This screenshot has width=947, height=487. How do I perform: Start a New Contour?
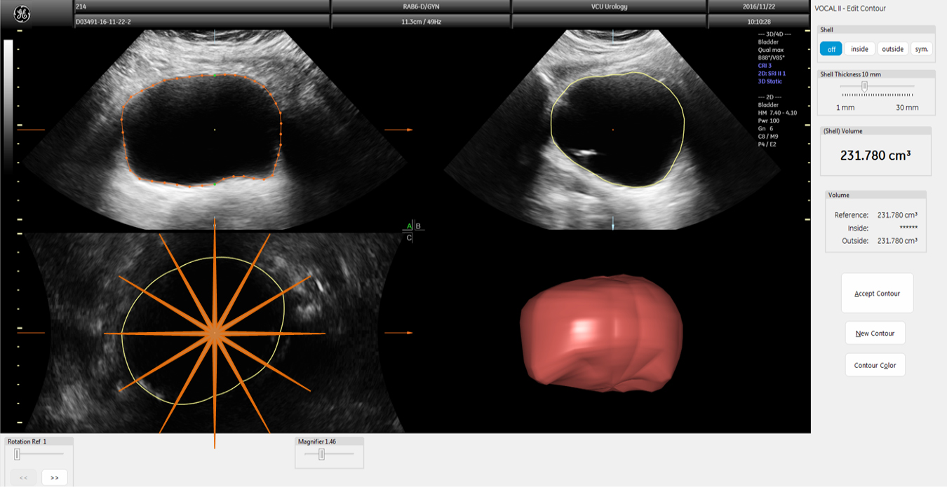coord(875,334)
